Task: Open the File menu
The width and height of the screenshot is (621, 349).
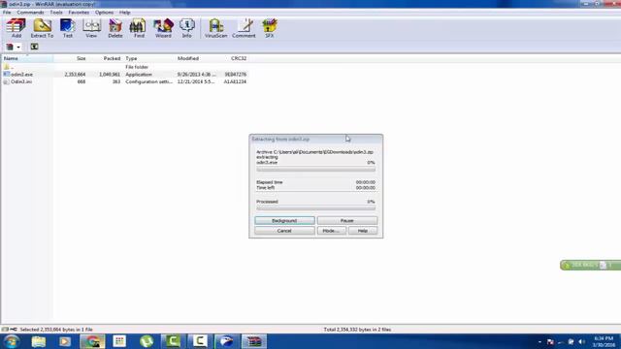Action: click(x=7, y=13)
